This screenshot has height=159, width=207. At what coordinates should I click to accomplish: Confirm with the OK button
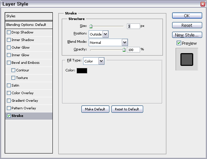tap(187, 16)
